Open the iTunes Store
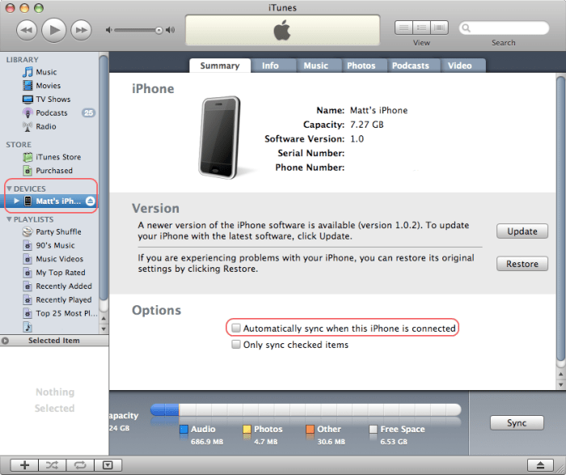This screenshot has width=566, height=475. point(58,157)
